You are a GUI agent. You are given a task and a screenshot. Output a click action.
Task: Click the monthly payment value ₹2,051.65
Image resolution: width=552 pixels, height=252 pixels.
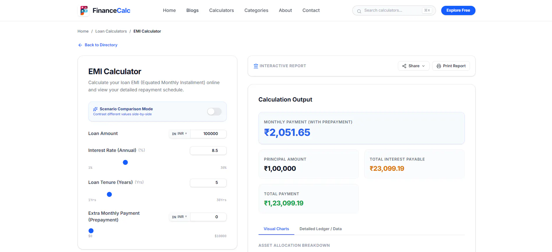(x=287, y=133)
